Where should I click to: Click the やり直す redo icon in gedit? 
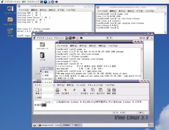[x=74, y=91]
